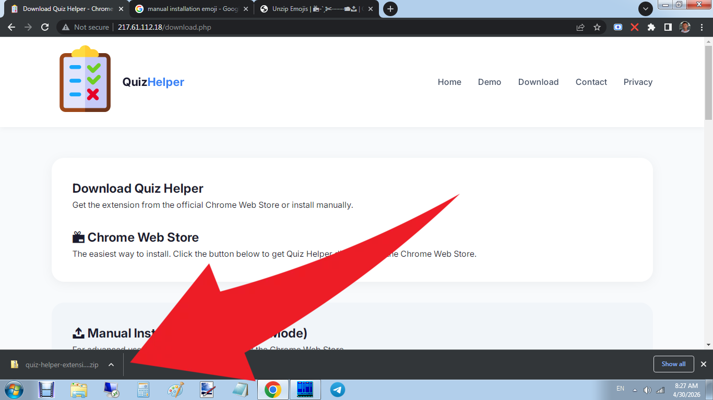The width and height of the screenshot is (713, 400).
Task: Open the volume speaker tray icon
Action: (x=647, y=390)
